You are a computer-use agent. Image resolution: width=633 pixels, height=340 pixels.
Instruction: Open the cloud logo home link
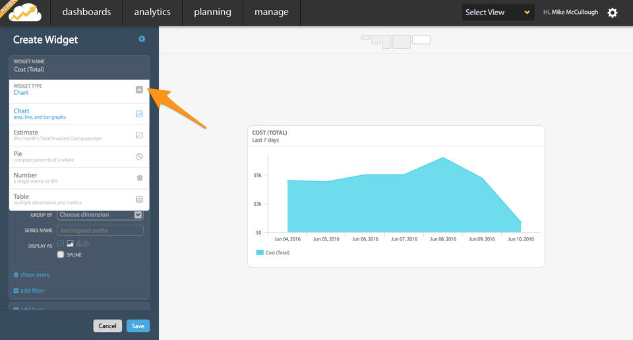(25, 12)
